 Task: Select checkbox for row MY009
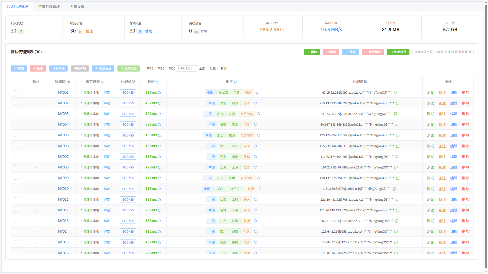(x=16, y=178)
